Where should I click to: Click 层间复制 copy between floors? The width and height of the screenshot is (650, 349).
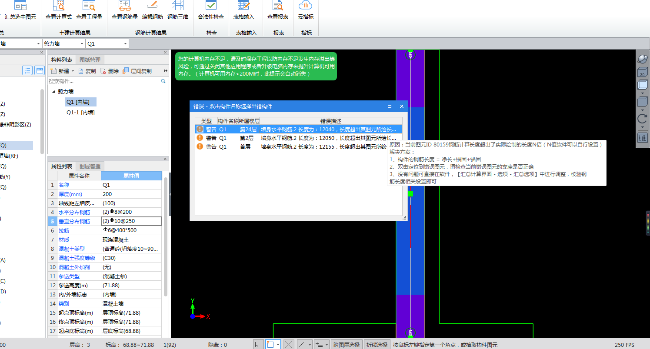point(137,71)
